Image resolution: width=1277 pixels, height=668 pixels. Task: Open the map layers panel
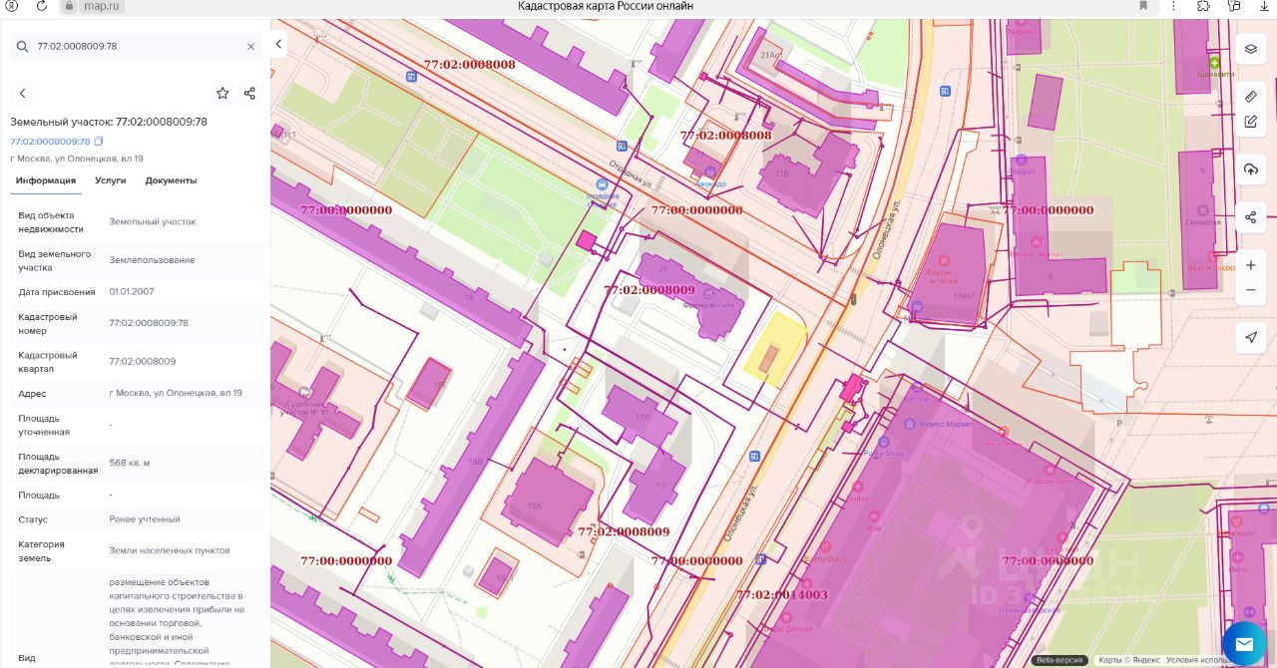click(1251, 49)
